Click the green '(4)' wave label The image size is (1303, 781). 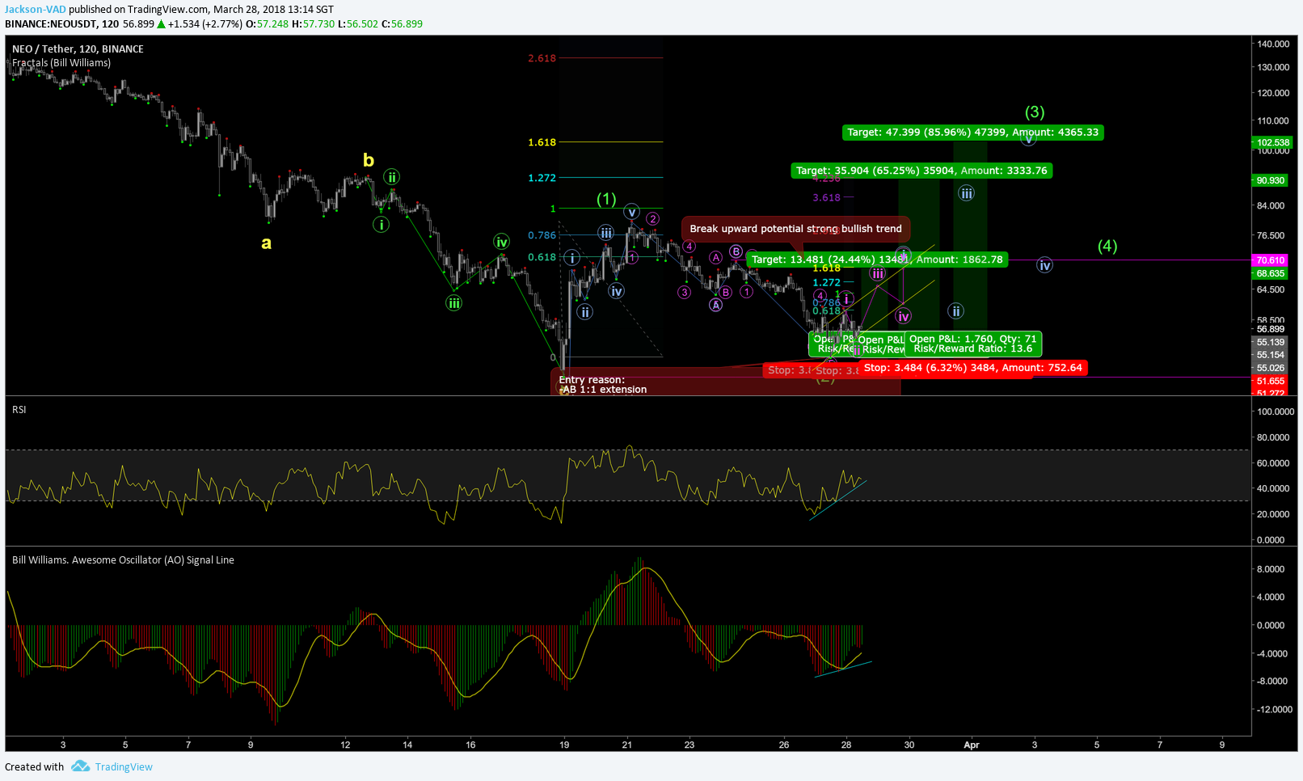(1107, 246)
